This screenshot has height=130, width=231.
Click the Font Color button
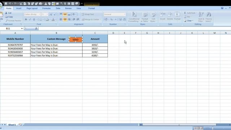click(53, 19)
